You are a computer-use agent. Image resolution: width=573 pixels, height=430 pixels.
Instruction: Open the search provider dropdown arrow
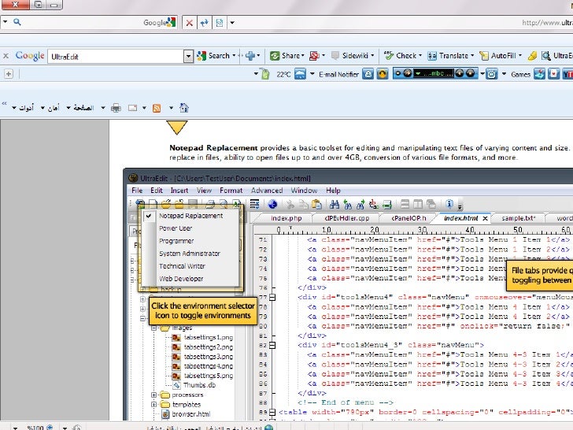5,22
